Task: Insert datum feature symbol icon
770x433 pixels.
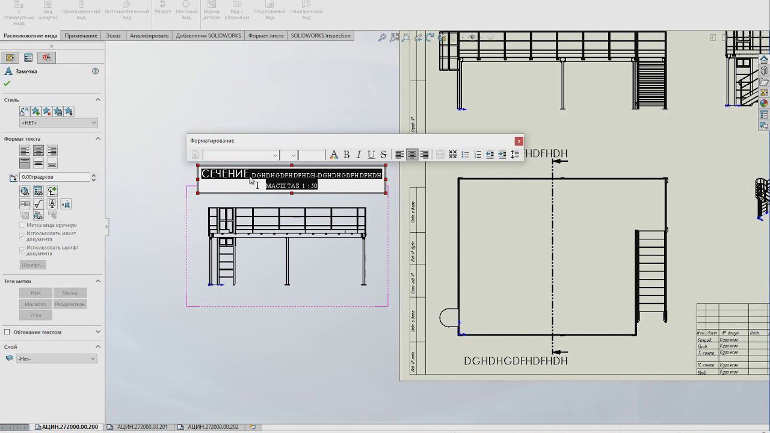Action: pyautogui.click(x=52, y=204)
